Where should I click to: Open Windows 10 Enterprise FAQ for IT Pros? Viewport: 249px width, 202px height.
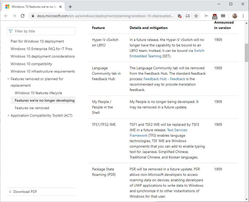pyautogui.click(x=41, y=49)
